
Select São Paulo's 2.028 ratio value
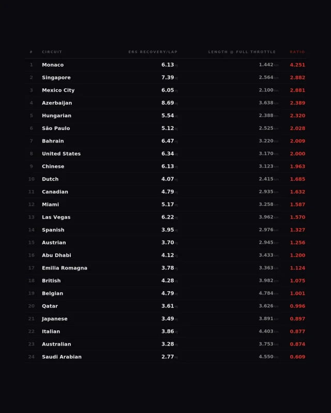pyautogui.click(x=297, y=128)
